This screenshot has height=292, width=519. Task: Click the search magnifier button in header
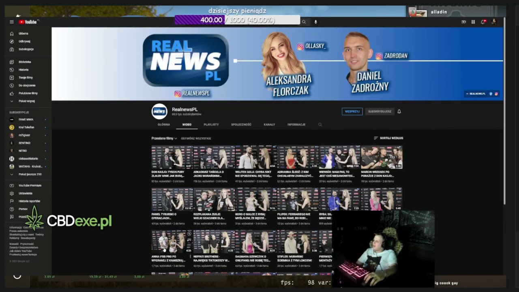tap(304, 22)
